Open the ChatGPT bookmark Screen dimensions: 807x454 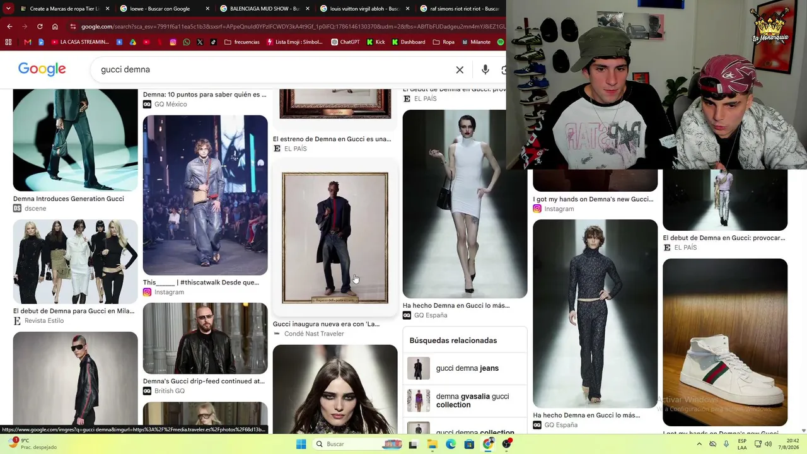345,42
